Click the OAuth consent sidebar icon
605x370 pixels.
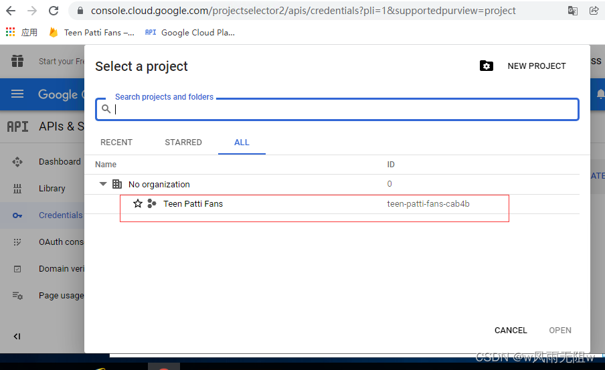pos(17,242)
